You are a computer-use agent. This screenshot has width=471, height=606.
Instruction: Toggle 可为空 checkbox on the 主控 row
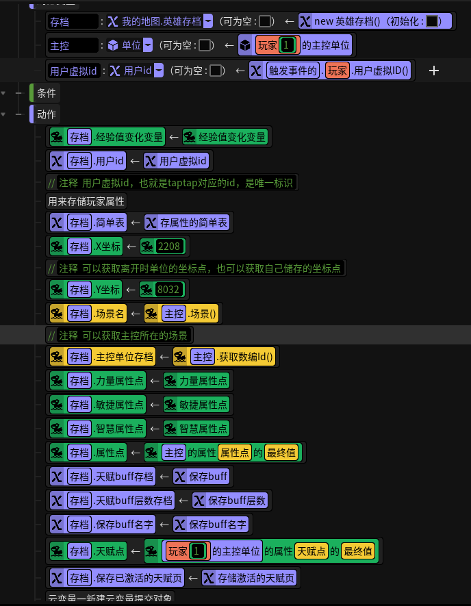205,45
